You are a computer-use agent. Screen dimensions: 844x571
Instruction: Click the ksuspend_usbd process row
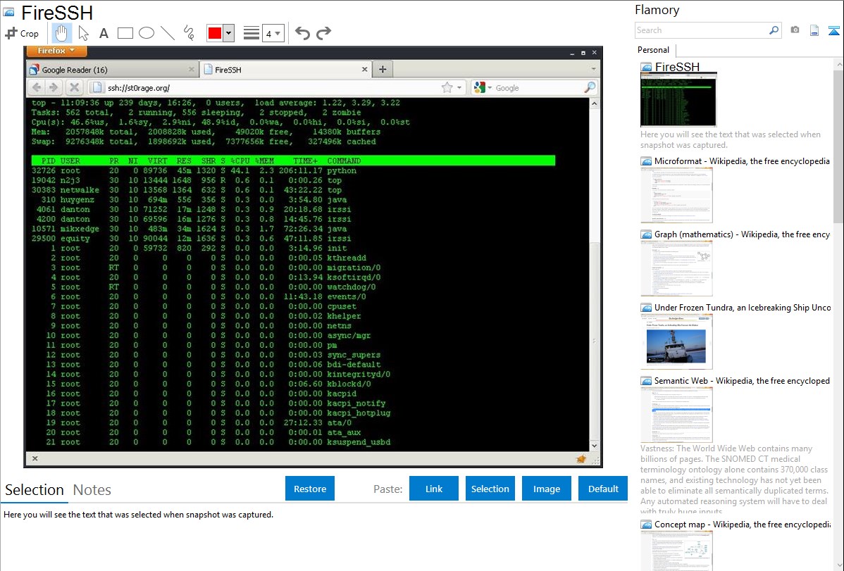tap(293, 442)
